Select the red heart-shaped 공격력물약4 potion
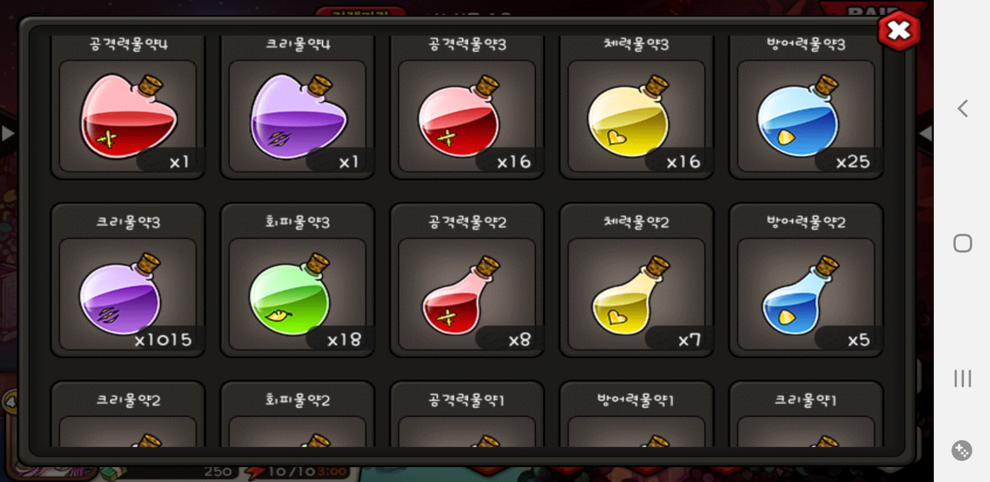The image size is (990, 482). click(x=128, y=116)
